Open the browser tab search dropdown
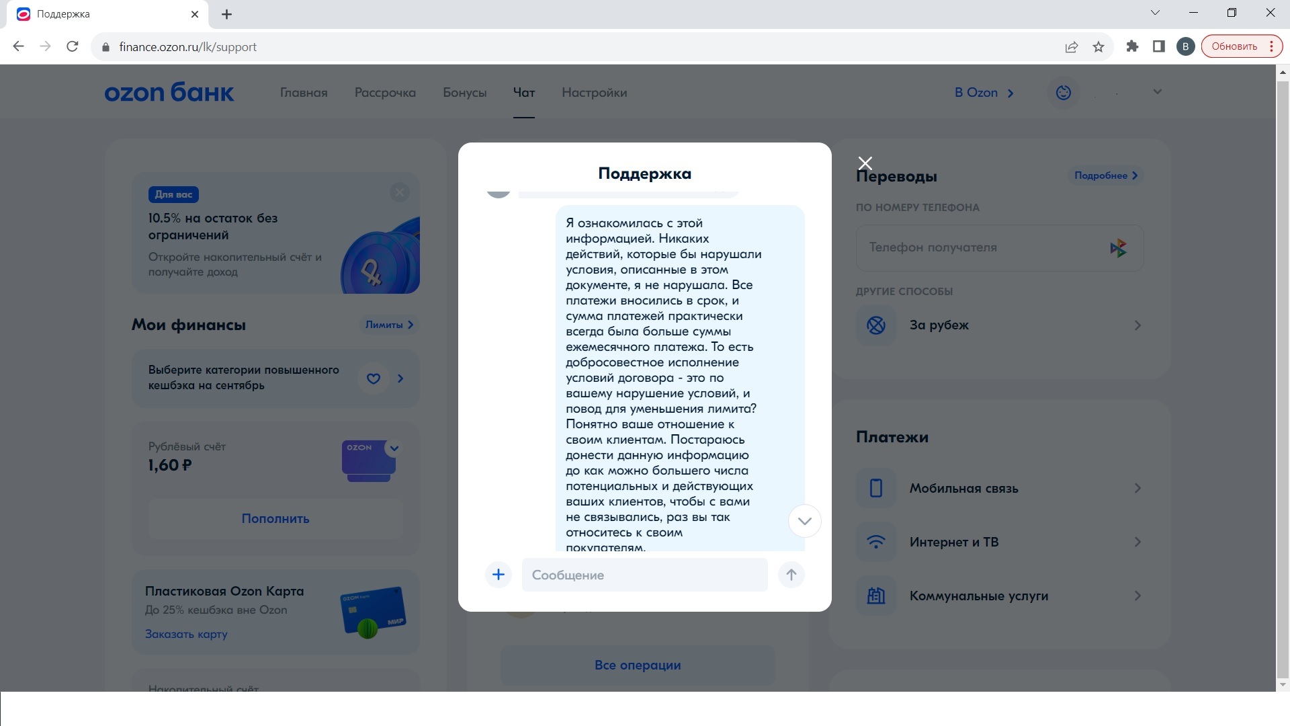Viewport: 1290px width, 726px height. [1155, 13]
